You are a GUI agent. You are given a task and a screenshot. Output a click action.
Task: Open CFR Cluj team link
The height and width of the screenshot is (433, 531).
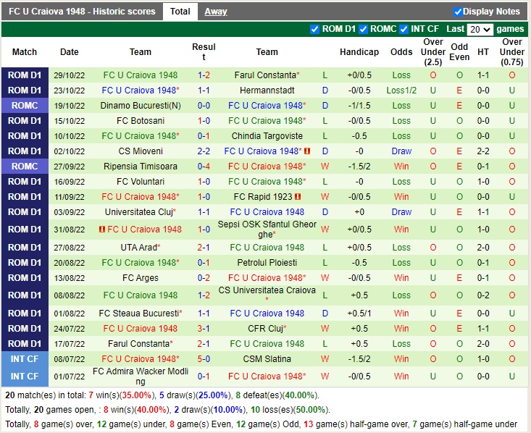pyautogui.click(x=265, y=329)
